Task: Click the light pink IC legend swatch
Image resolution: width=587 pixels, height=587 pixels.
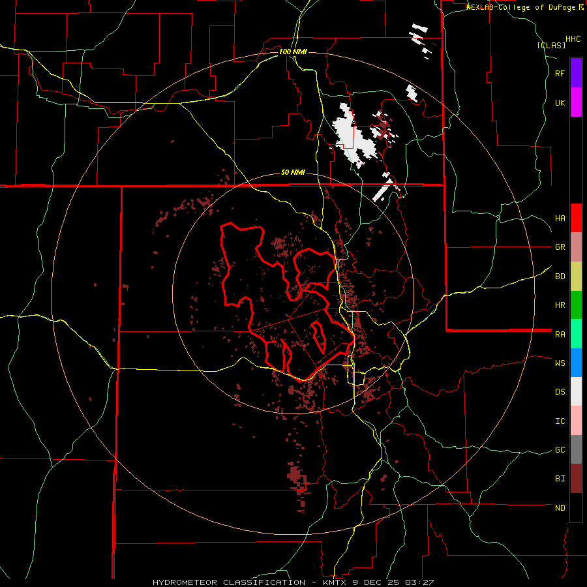Action: tap(576, 421)
